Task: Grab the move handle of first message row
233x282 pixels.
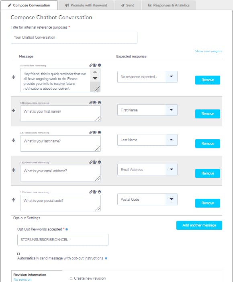Action: pos(14,77)
